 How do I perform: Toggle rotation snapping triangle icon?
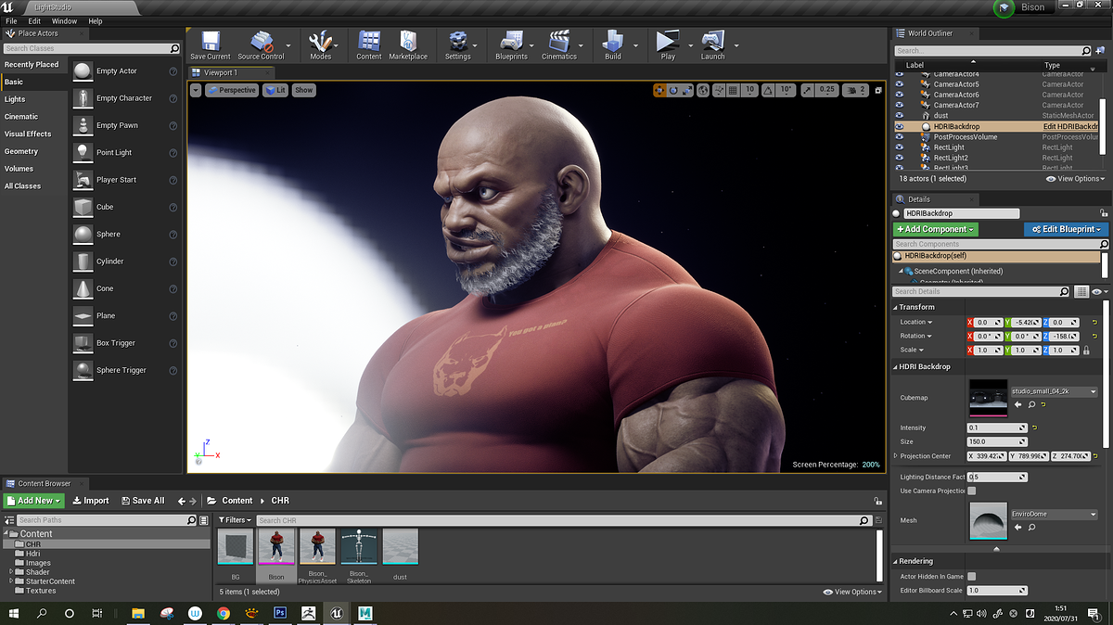tap(768, 90)
